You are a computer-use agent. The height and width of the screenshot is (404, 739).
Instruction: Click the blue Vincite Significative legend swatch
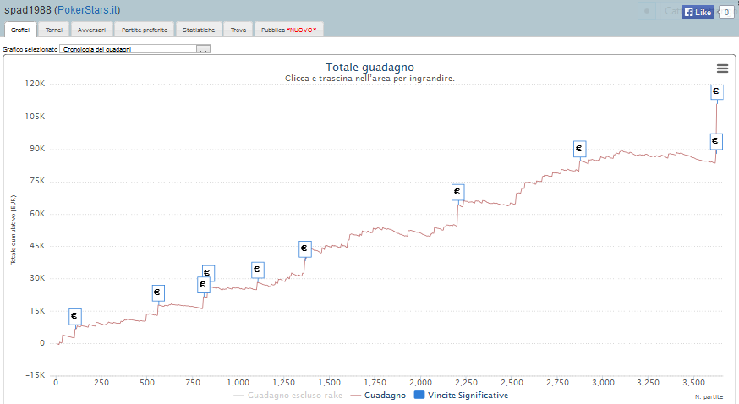(419, 395)
